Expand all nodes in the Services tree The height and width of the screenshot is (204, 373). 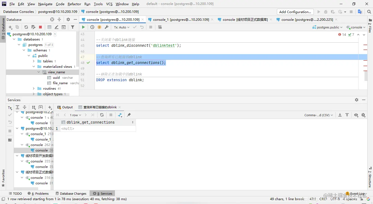17,107
